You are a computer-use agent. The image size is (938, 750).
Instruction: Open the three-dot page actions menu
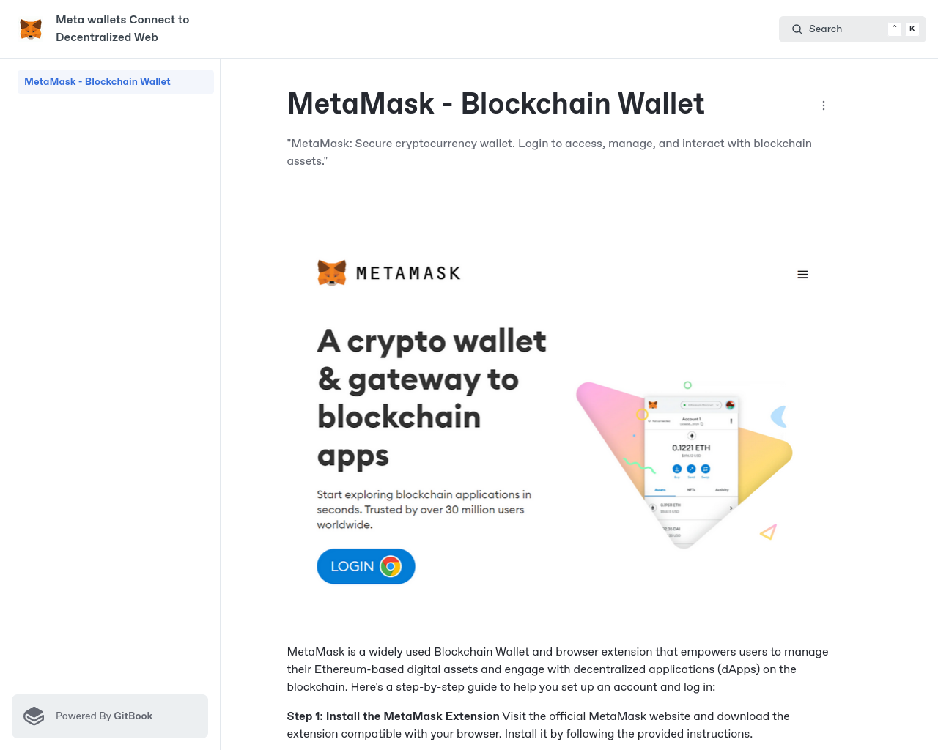(824, 105)
